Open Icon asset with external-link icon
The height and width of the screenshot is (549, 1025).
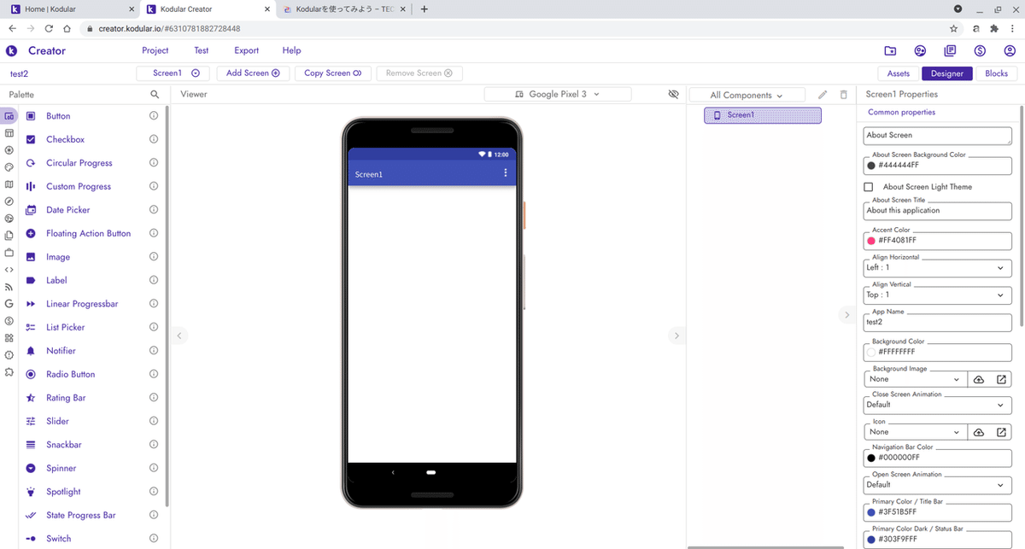(x=1001, y=432)
